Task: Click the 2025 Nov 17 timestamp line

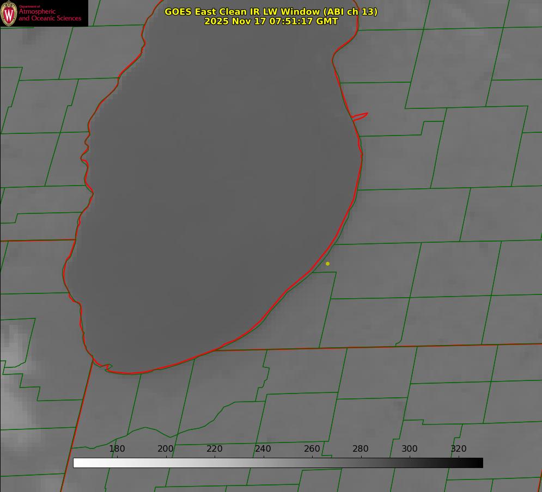Action: tap(271, 21)
